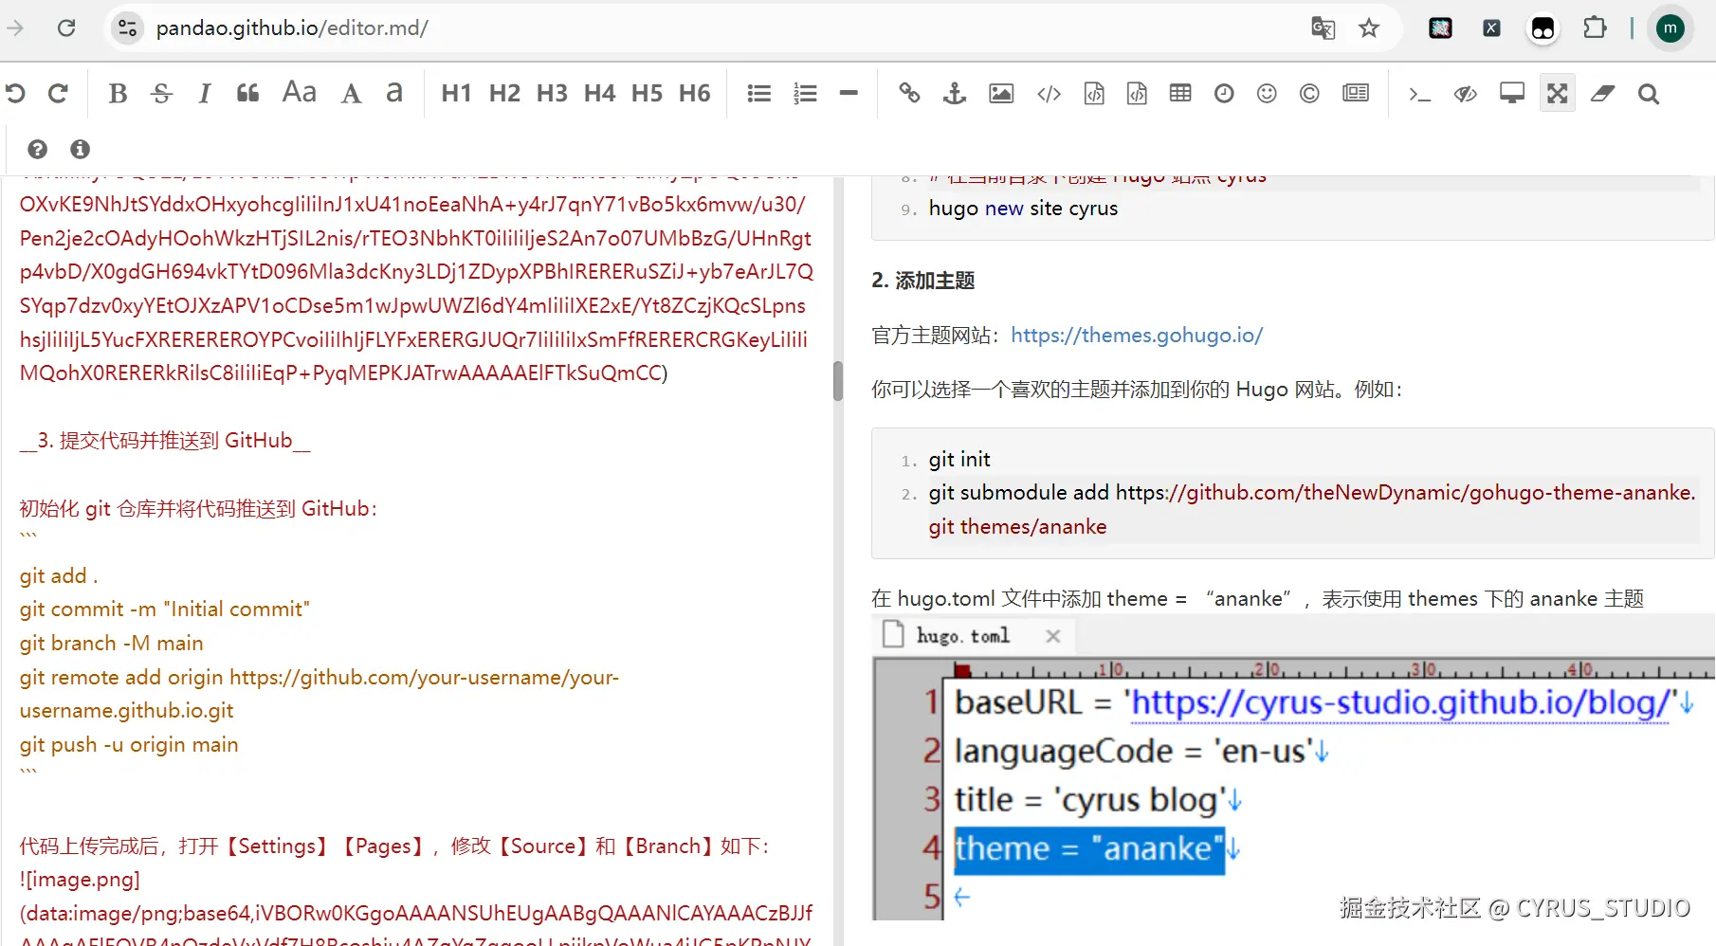Viewport: 1716px width, 946px height.
Task: Redo the last undone edit
Action: [x=58, y=93]
